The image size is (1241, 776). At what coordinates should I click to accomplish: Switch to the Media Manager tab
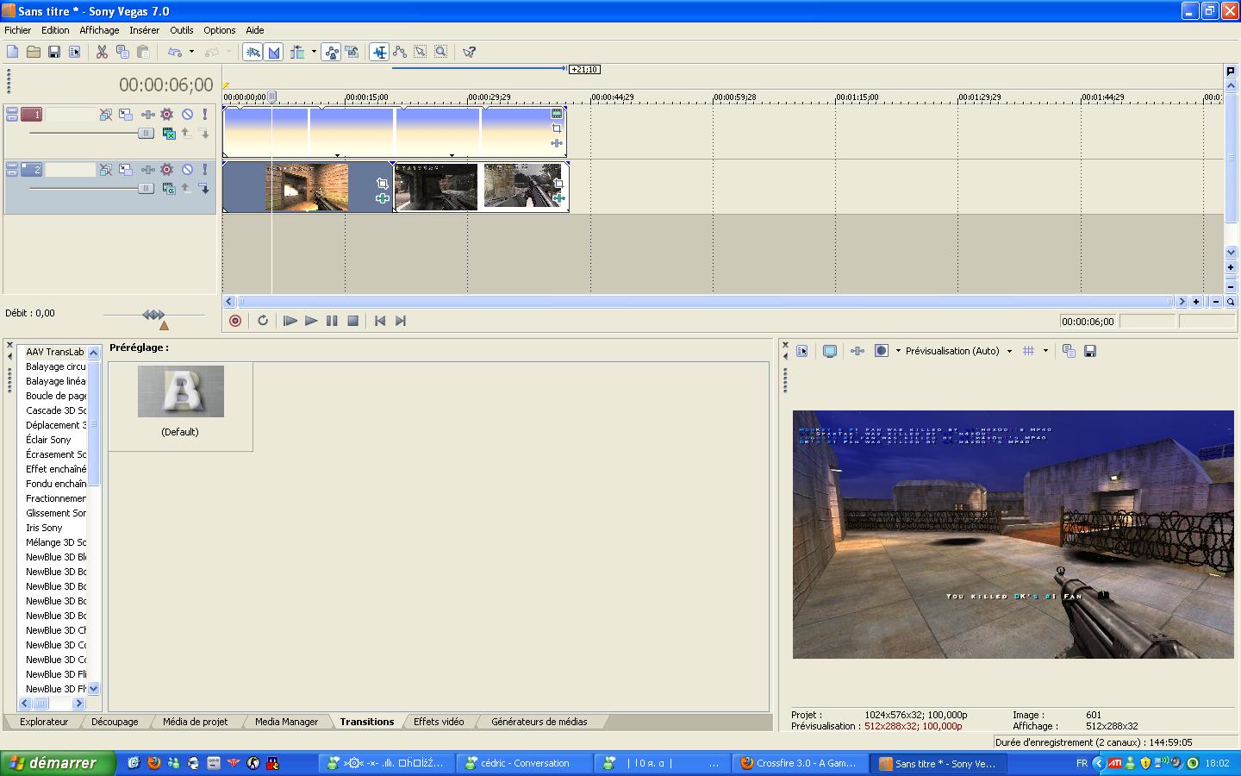point(286,722)
